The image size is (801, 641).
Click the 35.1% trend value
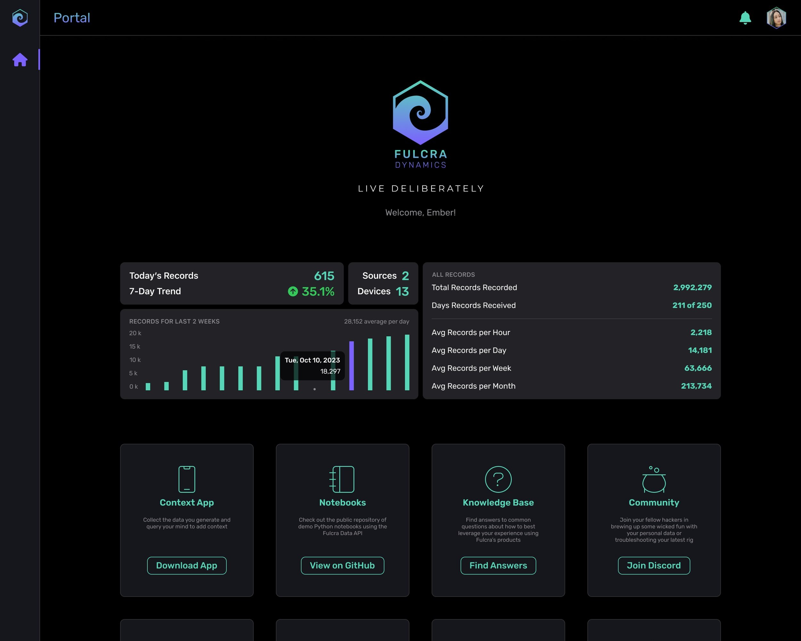click(x=318, y=291)
